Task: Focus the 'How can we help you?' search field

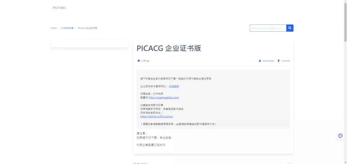Action: (268, 28)
